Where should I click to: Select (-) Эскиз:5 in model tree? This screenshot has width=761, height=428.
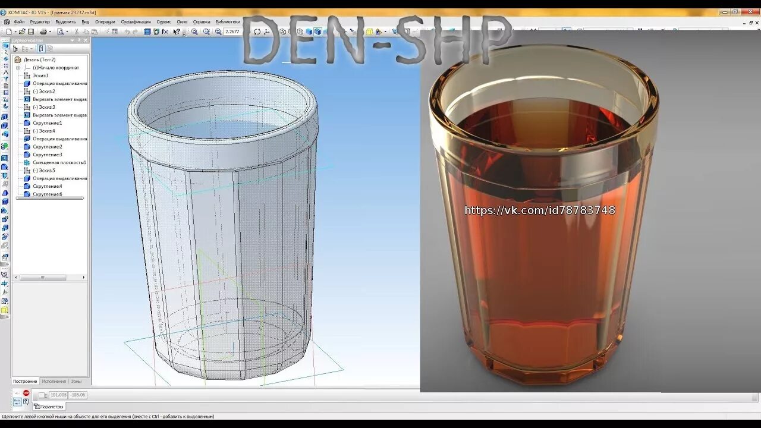(39, 170)
